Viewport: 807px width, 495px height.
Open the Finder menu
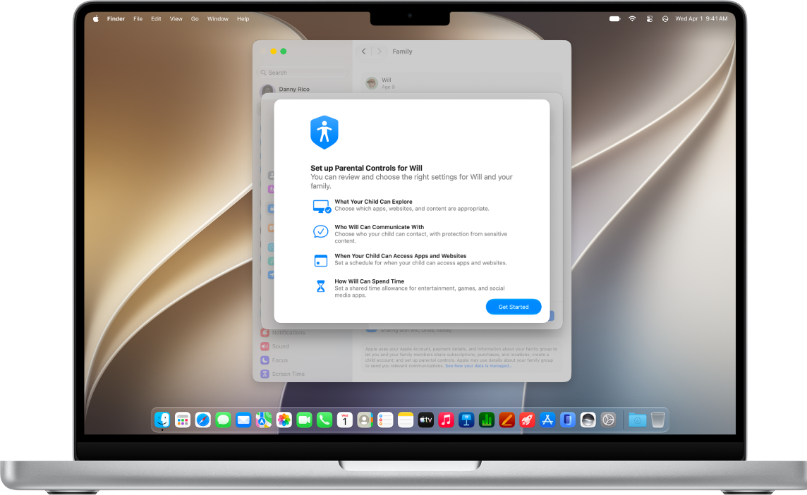coord(116,19)
